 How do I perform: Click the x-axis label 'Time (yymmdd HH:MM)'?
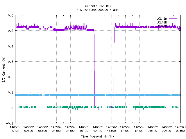coord(97,136)
